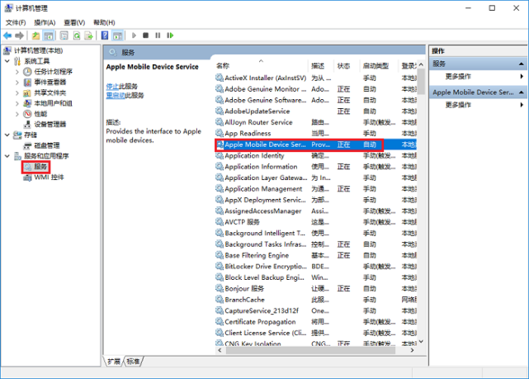Collapse the 存储 tree node
The height and width of the screenshot is (379, 529).
pos(7,135)
